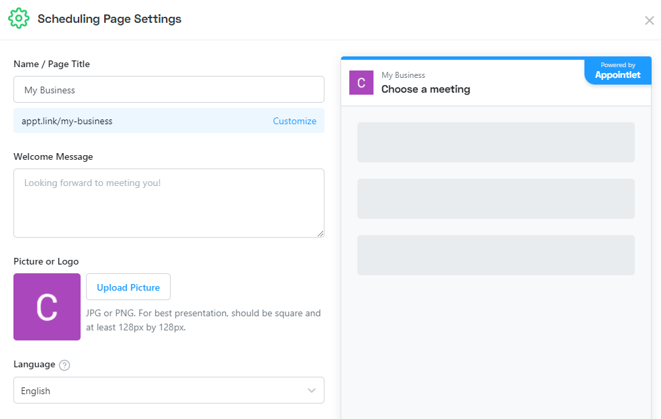Click the Customize link for the URL

click(294, 122)
